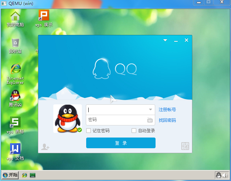Open QQ settings dropdown triangle in title bar
Viewport: 231px width, 181px height.
click(165, 40)
